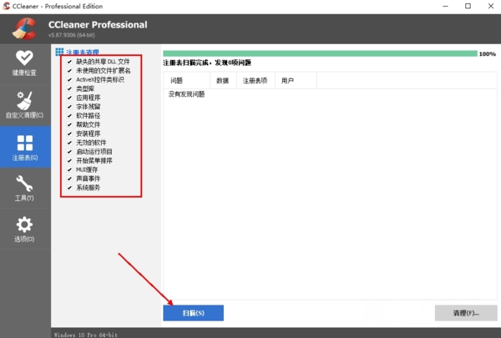The width and height of the screenshot is (501, 338).
Task: Click the 注册表项 column header
Action: click(256, 80)
